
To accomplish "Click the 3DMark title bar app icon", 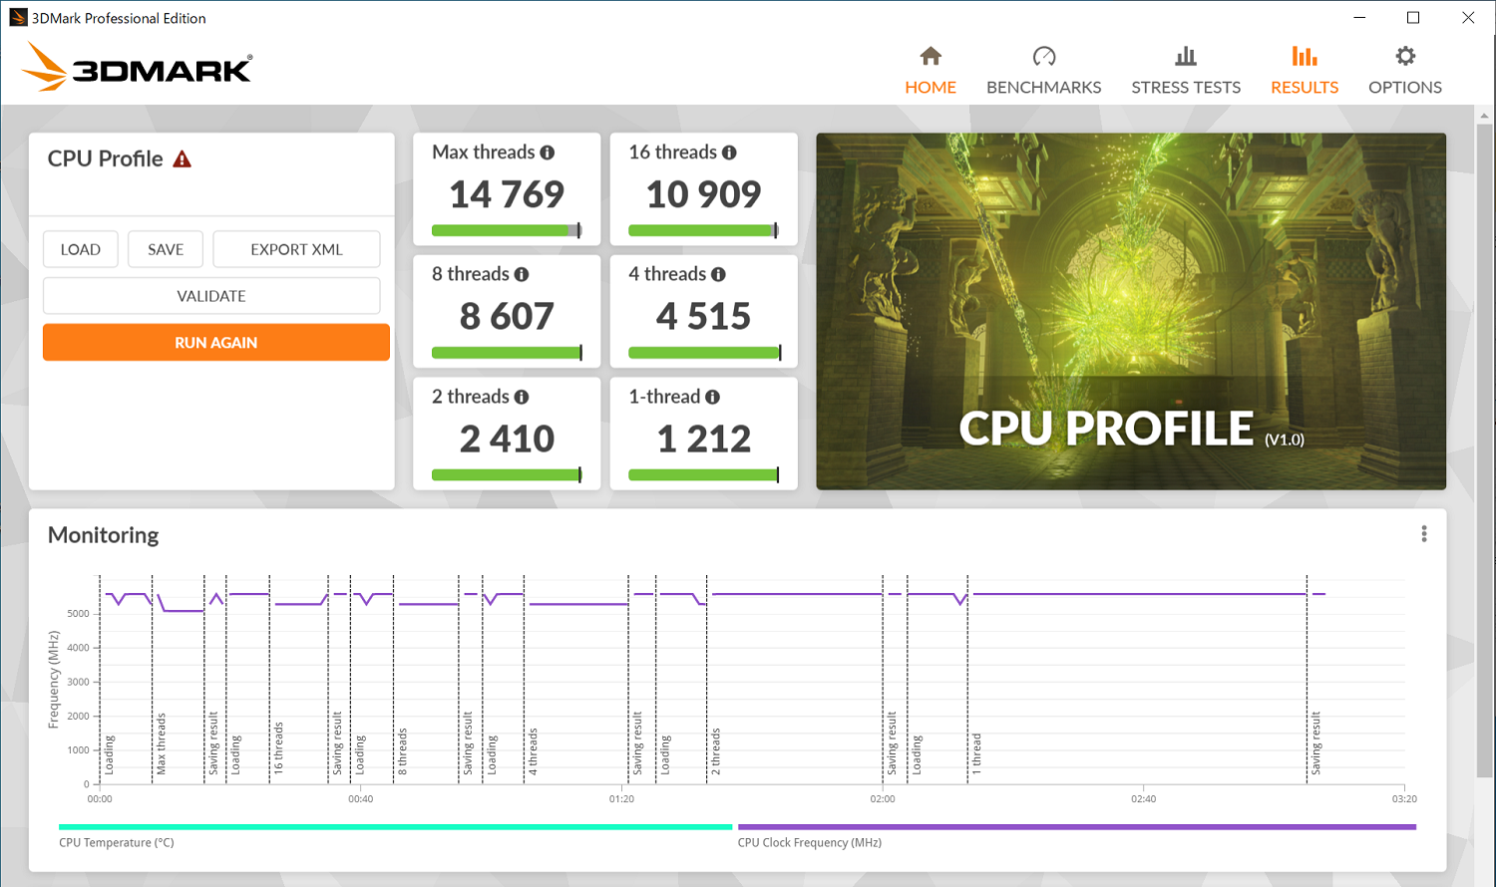I will (18, 18).
